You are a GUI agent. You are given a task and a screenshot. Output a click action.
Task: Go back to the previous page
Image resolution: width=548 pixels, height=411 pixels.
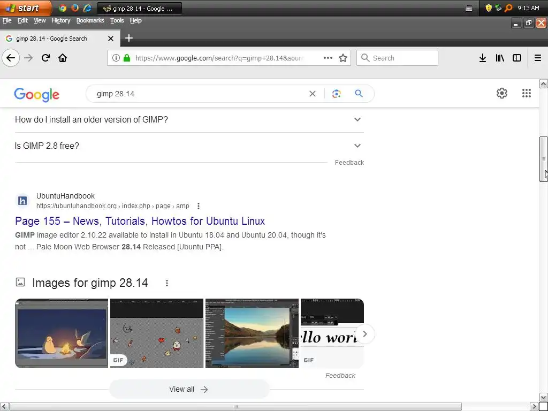click(x=11, y=58)
